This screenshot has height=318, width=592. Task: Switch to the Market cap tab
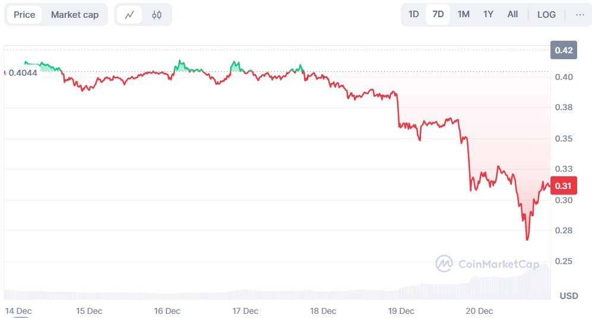coord(75,15)
